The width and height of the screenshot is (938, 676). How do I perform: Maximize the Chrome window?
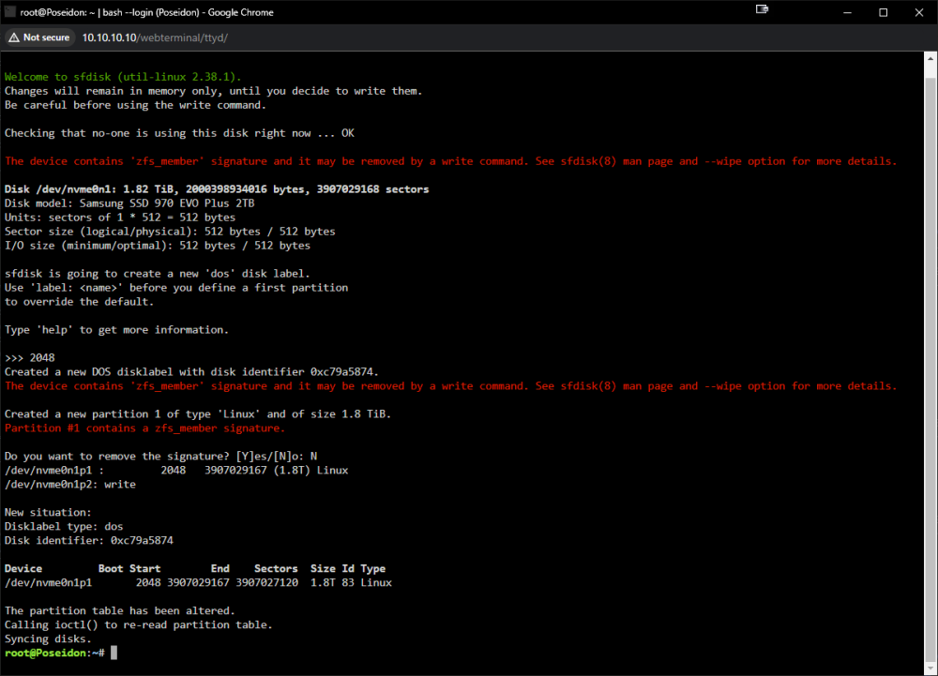tap(883, 12)
